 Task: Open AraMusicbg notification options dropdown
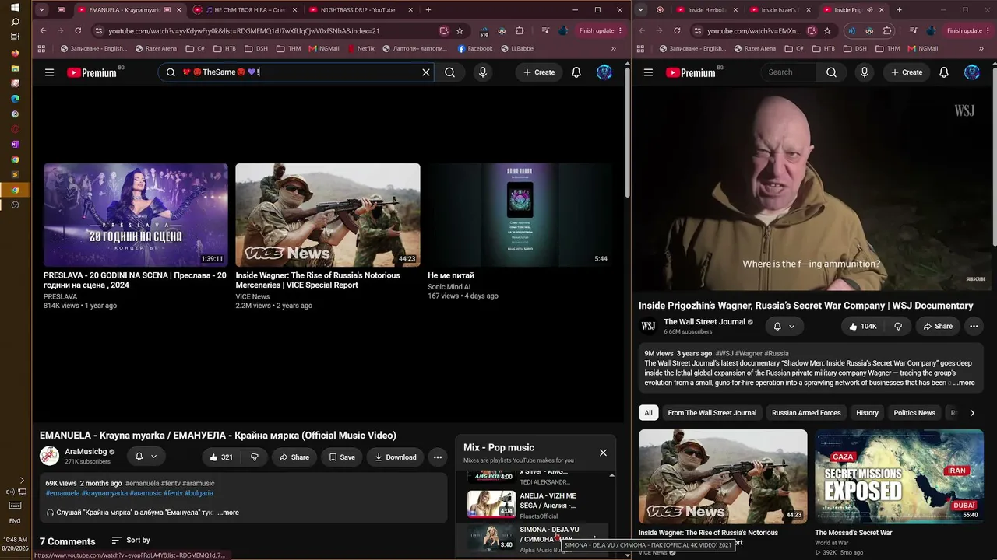point(146,457)
